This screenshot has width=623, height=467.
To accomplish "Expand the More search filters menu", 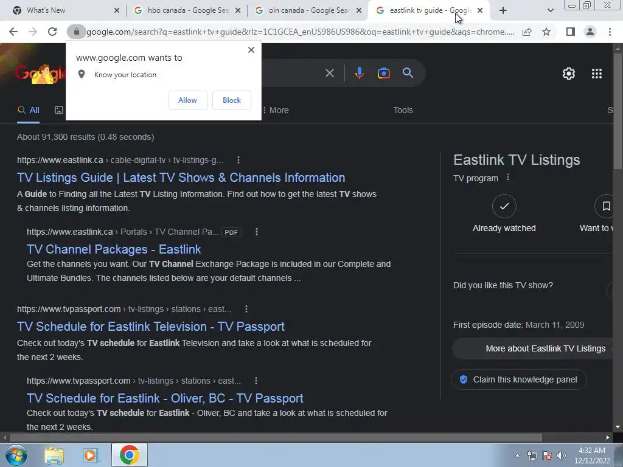I will [x=276, y=110].
